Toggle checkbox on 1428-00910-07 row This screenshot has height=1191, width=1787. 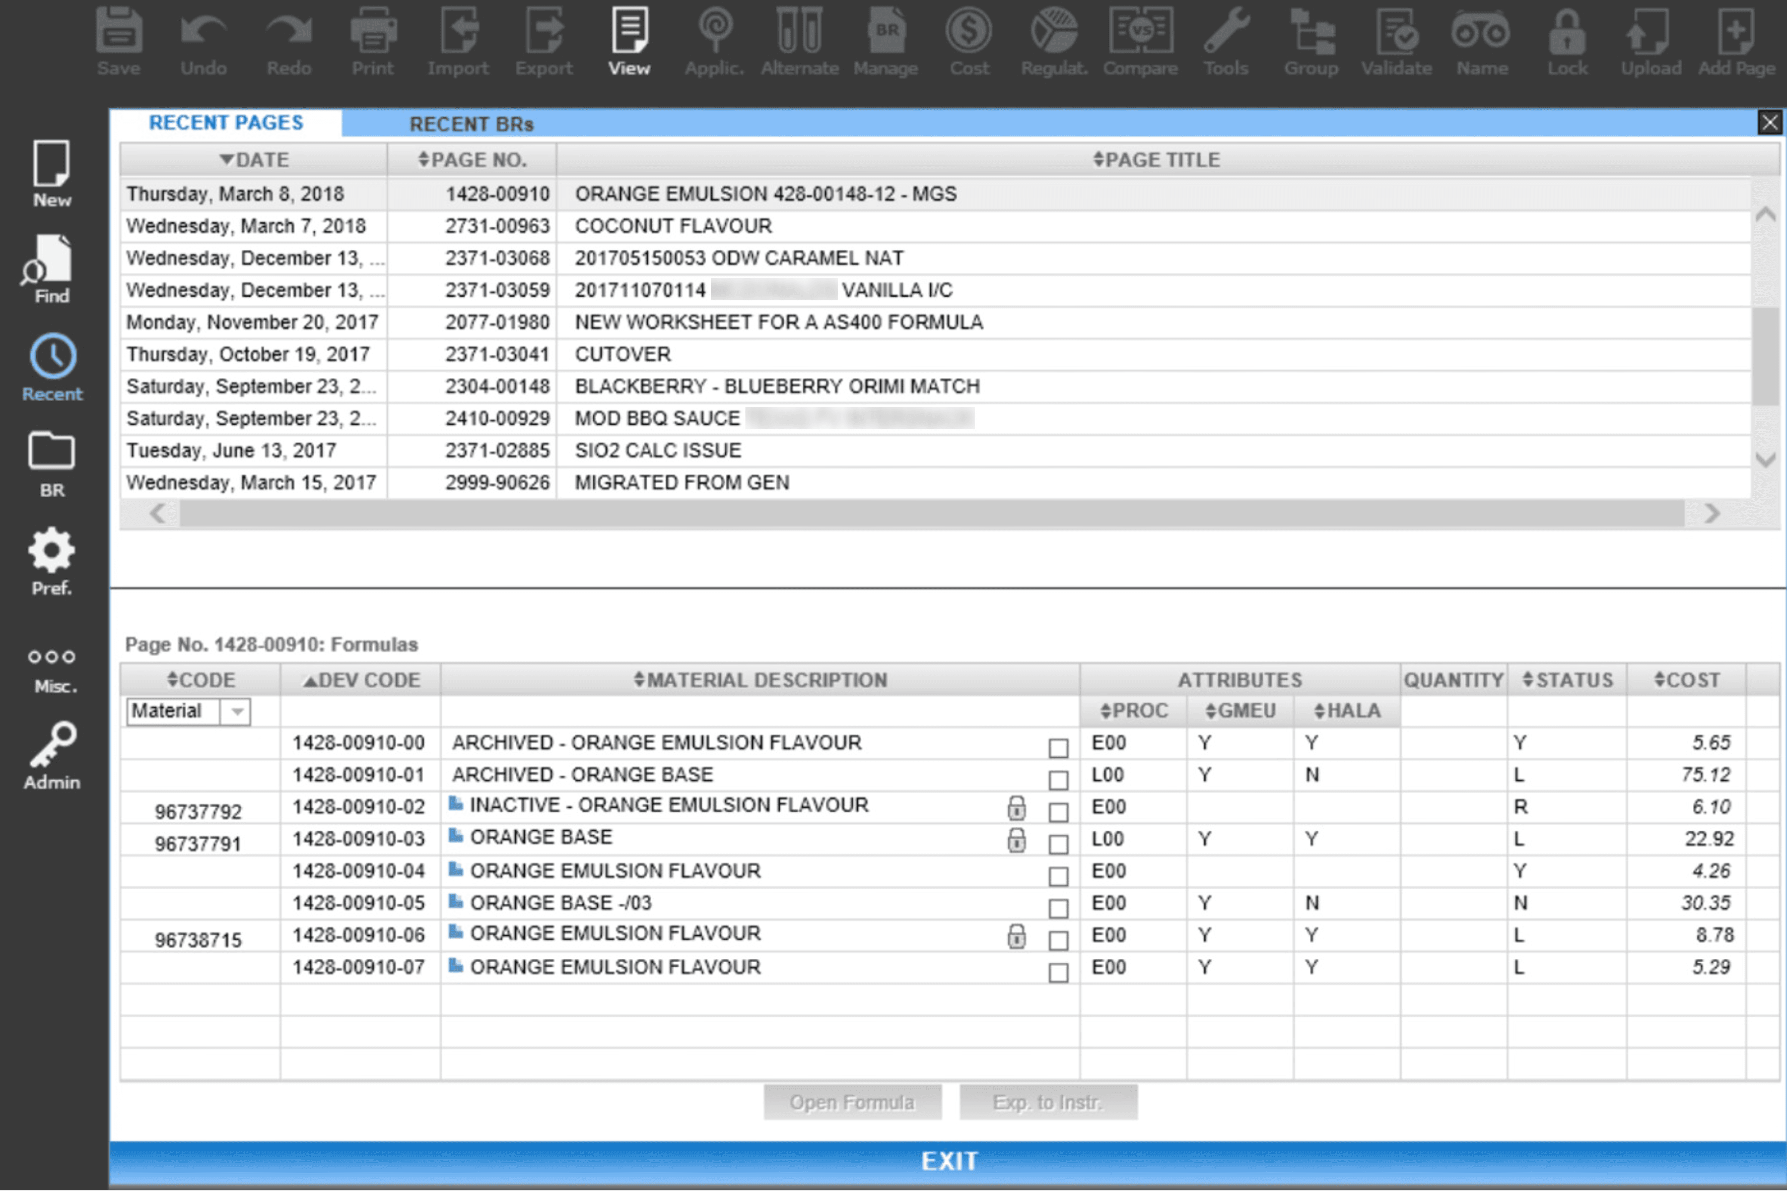[x=1058, y=972]
